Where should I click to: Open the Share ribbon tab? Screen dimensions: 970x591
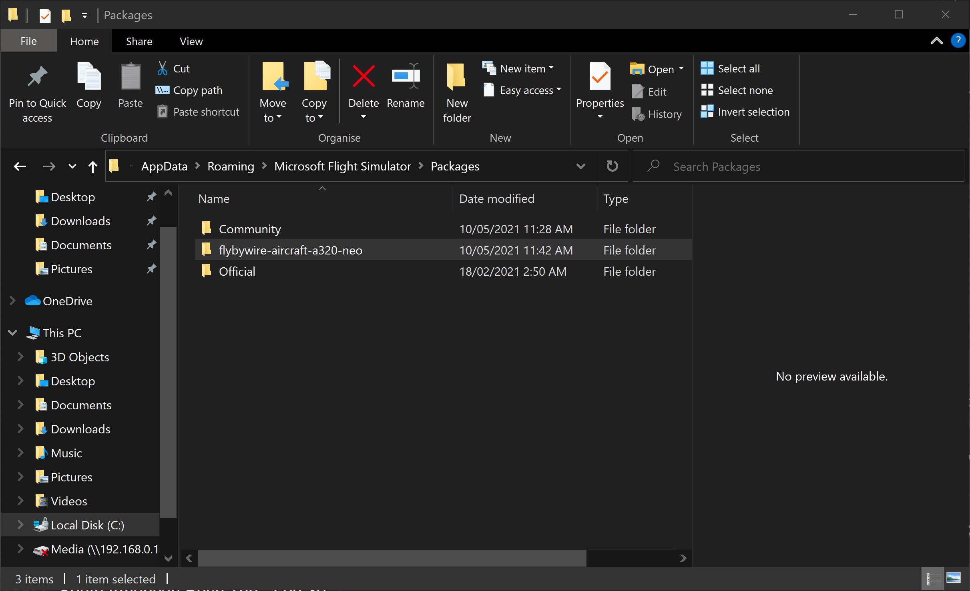tap(139, 41)
